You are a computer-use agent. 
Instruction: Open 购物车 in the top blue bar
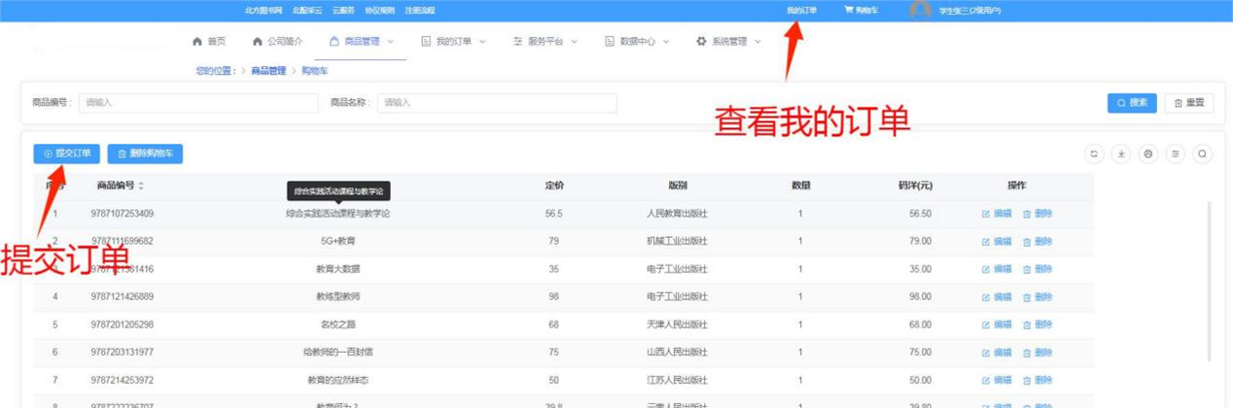click(x=861, y=10)
